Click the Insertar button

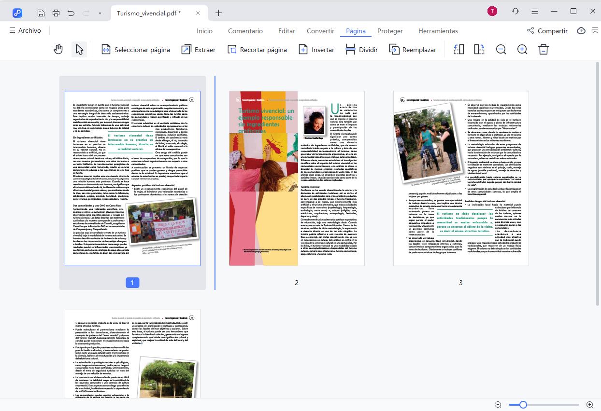click(x=316, y=50)
